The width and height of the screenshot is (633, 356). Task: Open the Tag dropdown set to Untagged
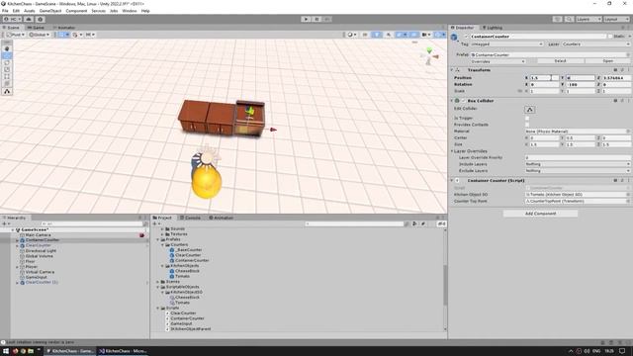pyautogui.click(x=506, y=44)
